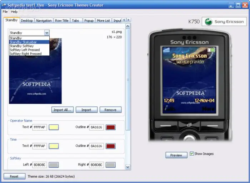
Task: Click the Reset button
Action: click(14, 176)
